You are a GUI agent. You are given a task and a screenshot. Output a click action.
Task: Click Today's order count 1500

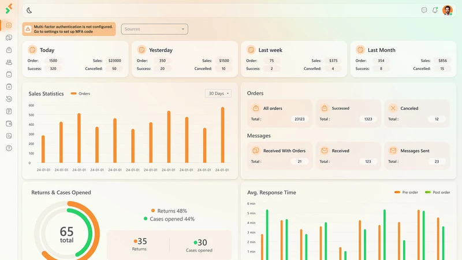tap(53, 61)
